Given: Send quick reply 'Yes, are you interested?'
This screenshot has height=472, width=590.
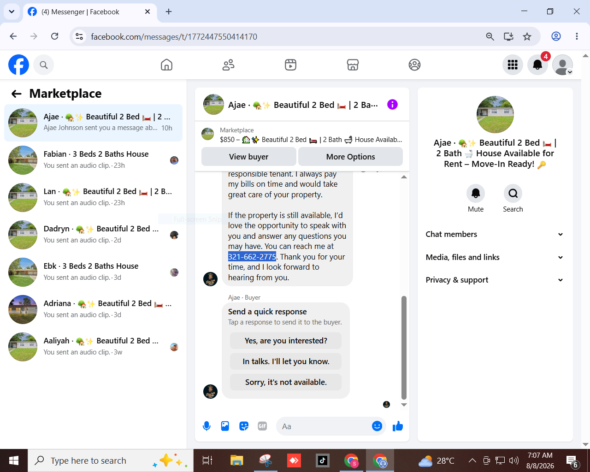Looking at the screenshot, I should click(286, 341).
